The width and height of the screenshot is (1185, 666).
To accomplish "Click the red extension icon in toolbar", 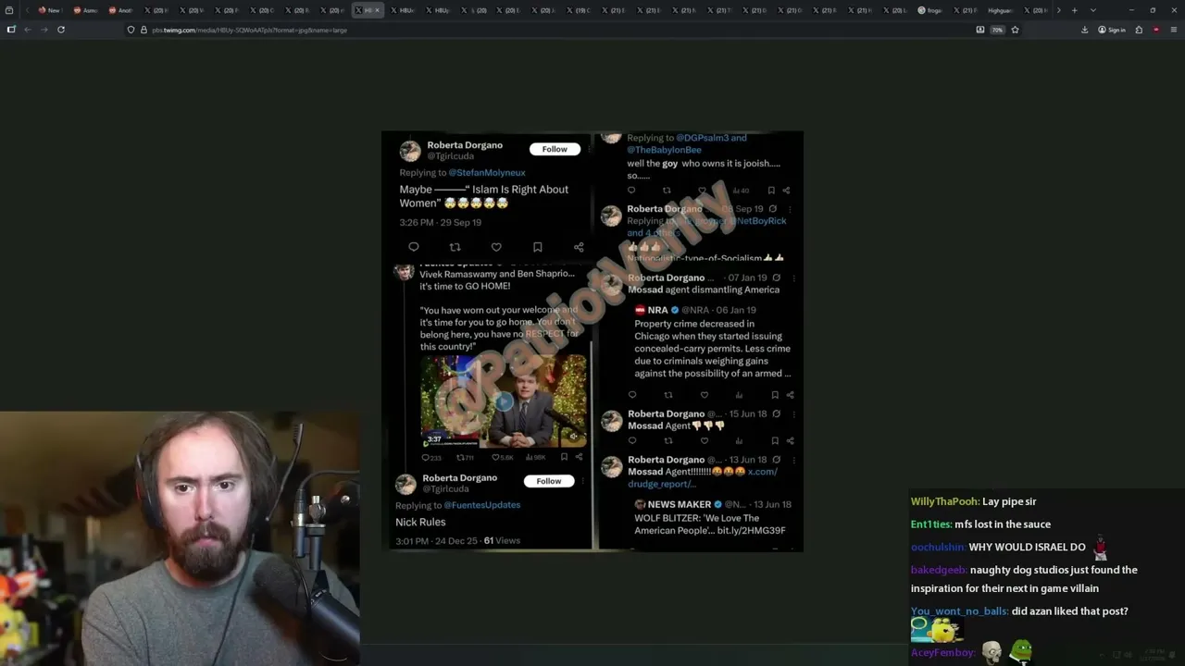I will click(1156, 30).
